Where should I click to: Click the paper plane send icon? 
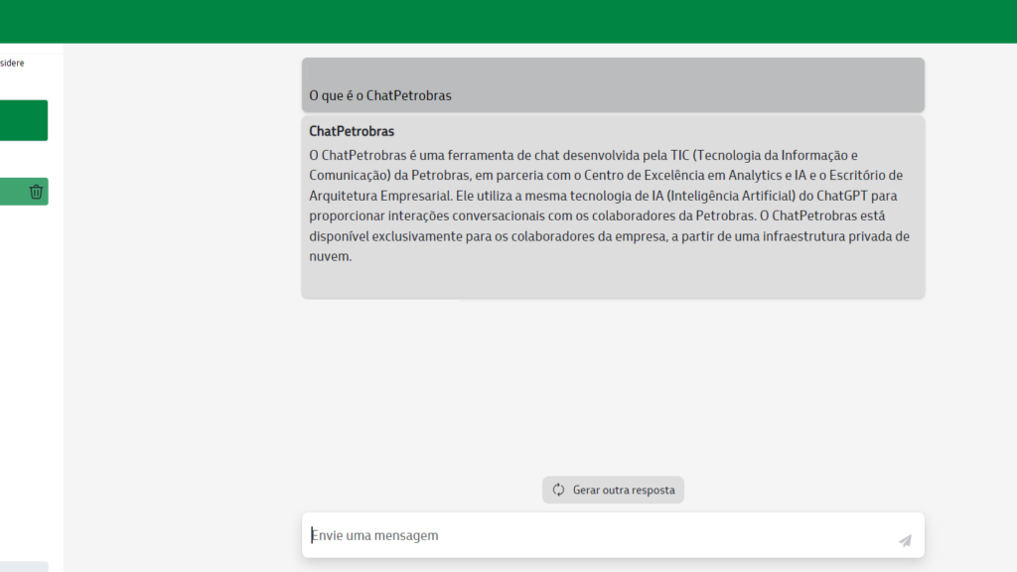click(x=905, y=540)
